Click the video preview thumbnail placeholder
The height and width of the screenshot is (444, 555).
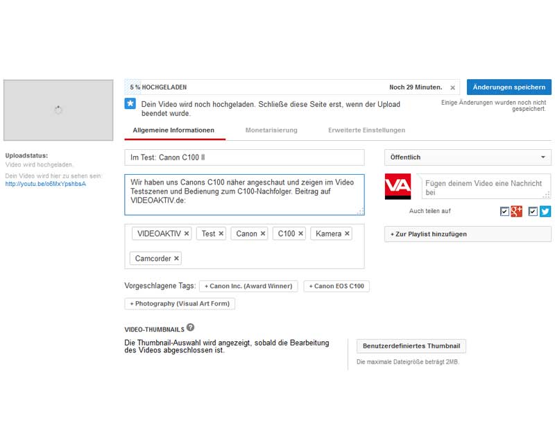point(58,110)
